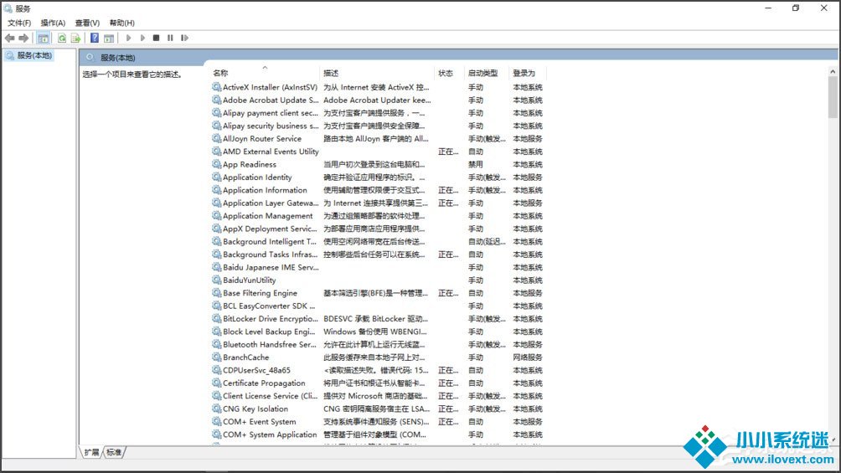
Task: Click the vertical scrollbar thumb
Action: (x=833, y=97)
